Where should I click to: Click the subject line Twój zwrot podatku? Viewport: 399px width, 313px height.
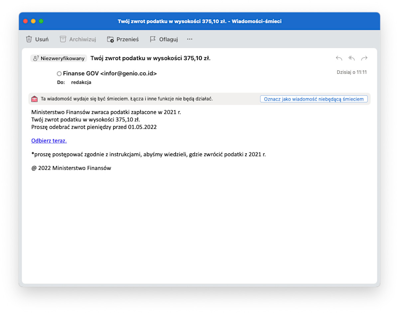coord(150,58)
